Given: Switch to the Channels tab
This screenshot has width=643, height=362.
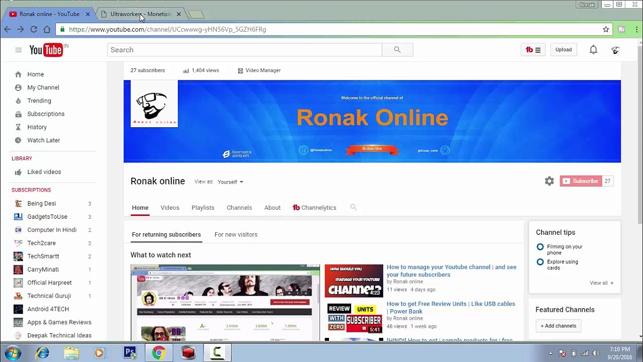Looking at the screenshot, I should pos(239,208).
